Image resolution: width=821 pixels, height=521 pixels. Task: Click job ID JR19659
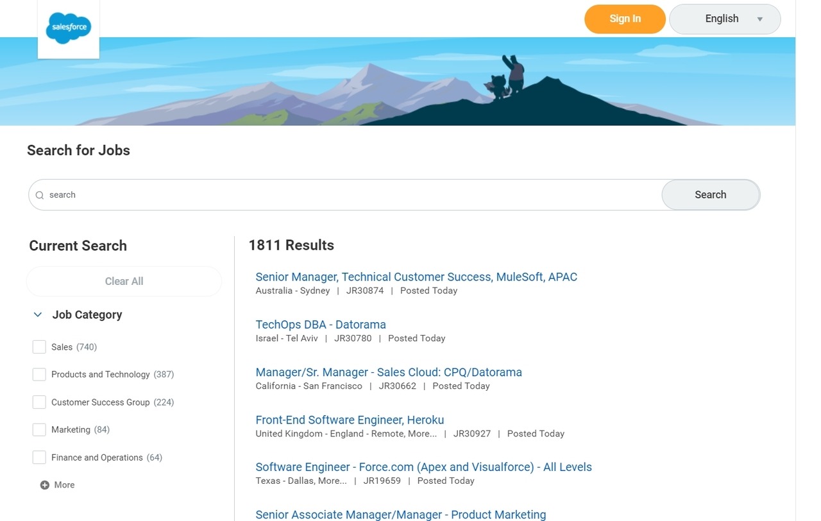point(382,481)
